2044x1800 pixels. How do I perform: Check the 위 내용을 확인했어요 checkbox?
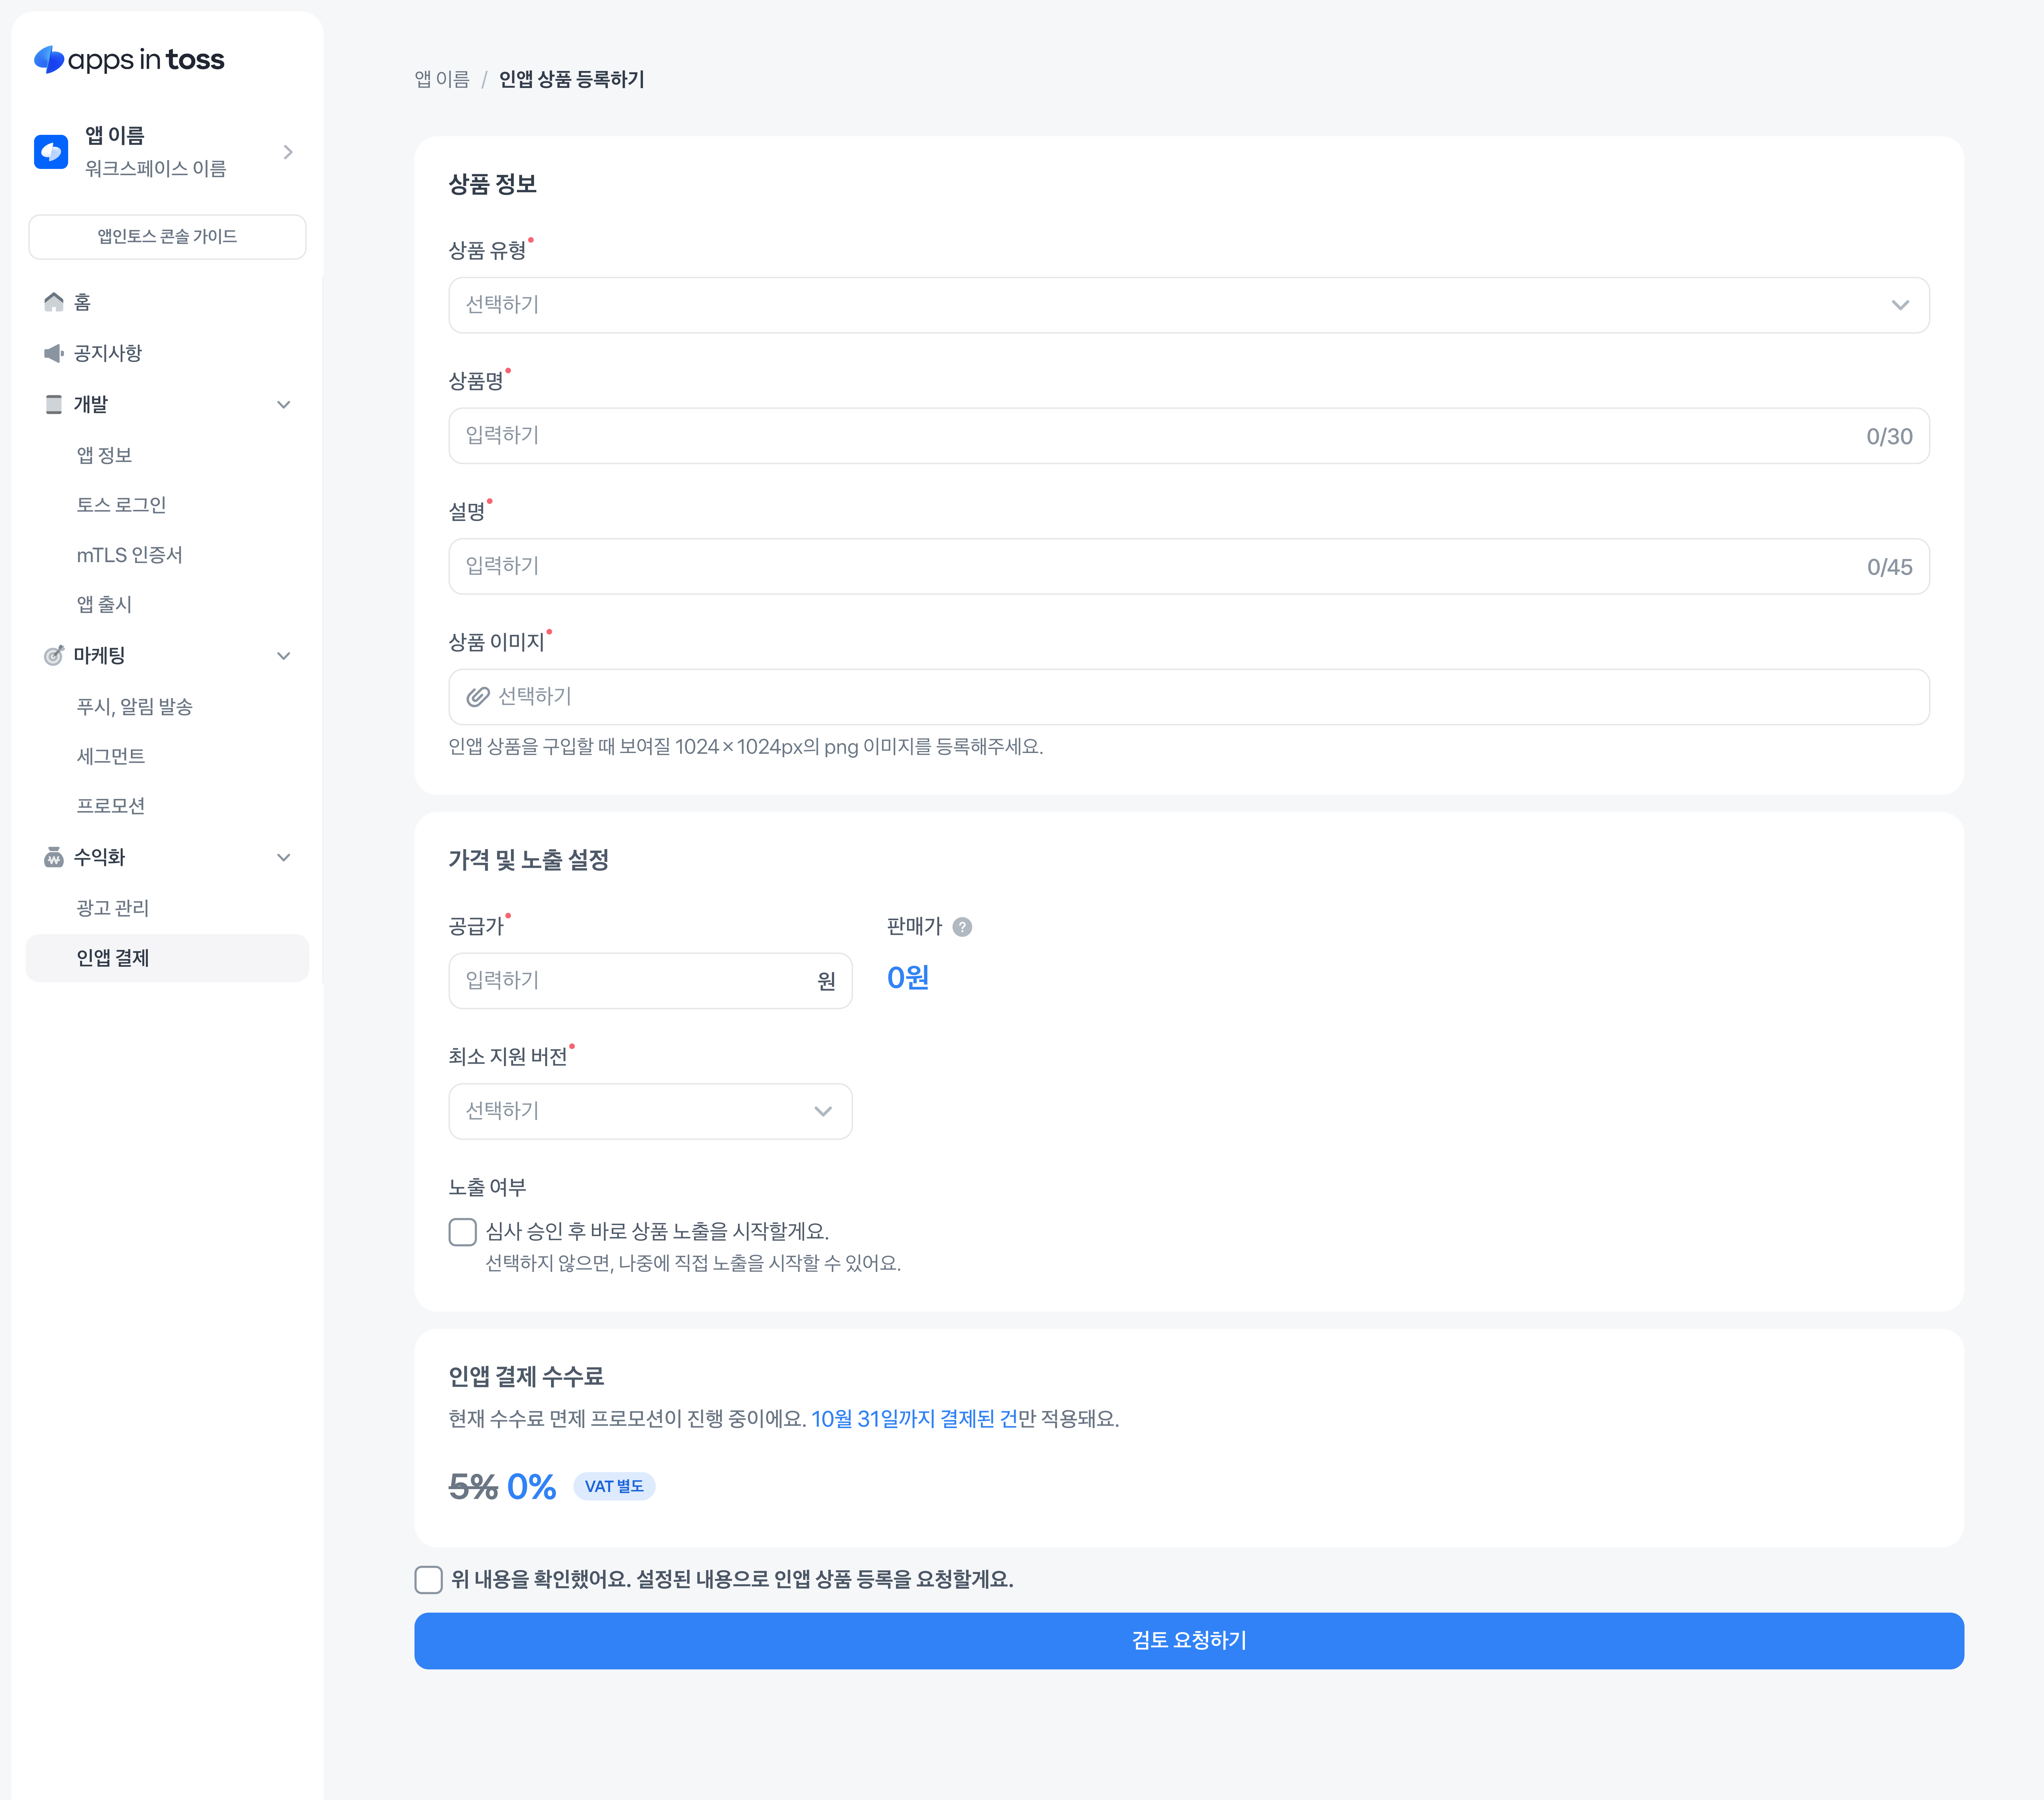tap(429, 1580)
